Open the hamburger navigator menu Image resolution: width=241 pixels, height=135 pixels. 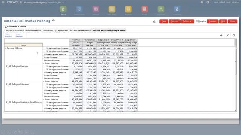click(x=3, y=2)
